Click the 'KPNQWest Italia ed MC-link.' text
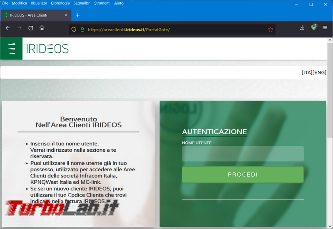Screen dimensions: 333x229 pyautogui.click(x=66, y=182)
